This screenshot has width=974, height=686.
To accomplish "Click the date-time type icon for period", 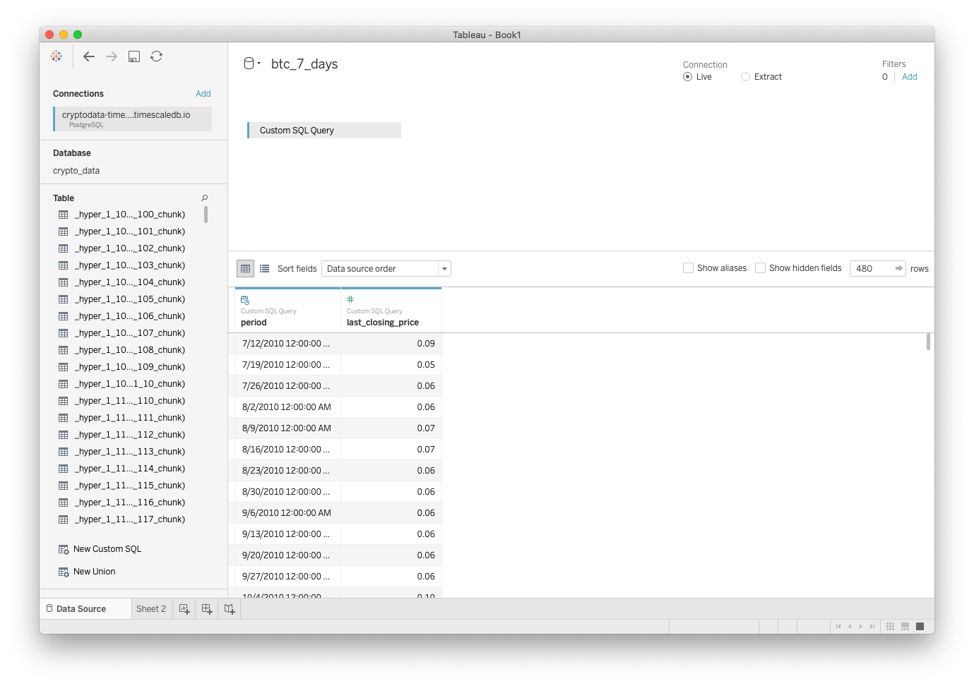I will (x=245, y=300).
